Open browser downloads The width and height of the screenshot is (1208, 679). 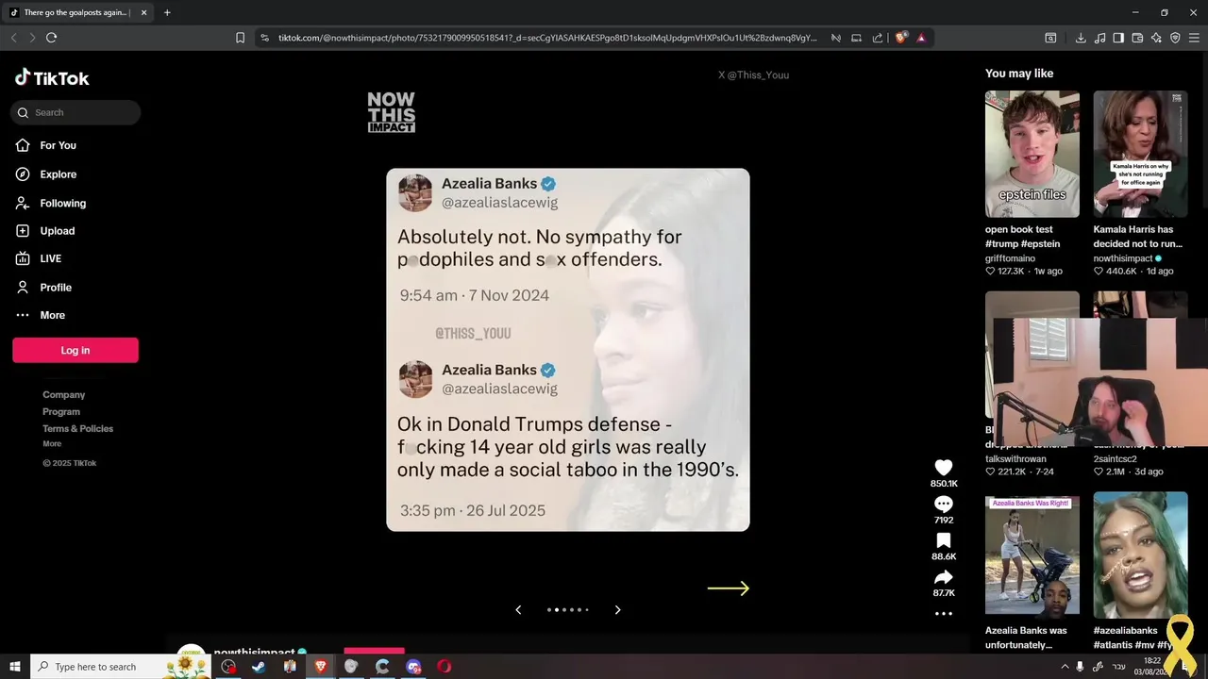pos(1081,38)
